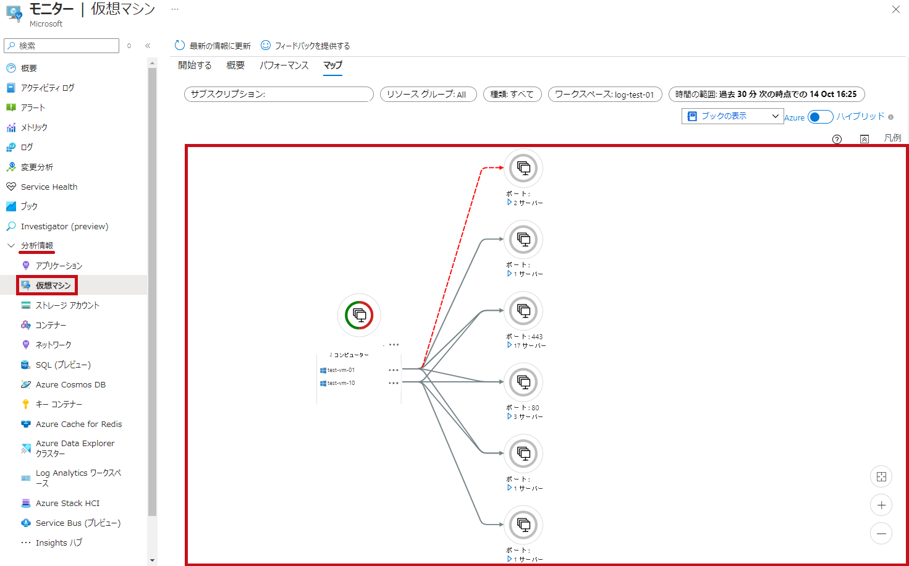Open the サブスクリプション filter
The image size is (909, 566).
pos(279,94)
